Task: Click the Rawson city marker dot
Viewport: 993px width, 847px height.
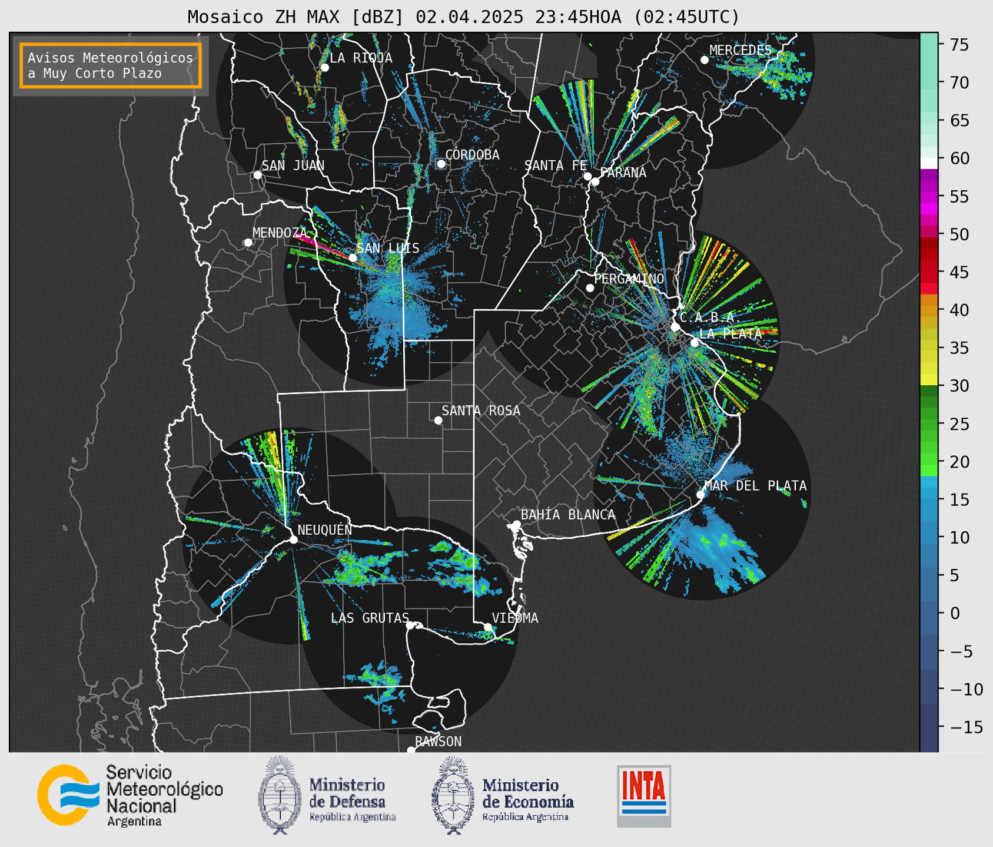Action: pyautogui.click(x=411, y=750)
